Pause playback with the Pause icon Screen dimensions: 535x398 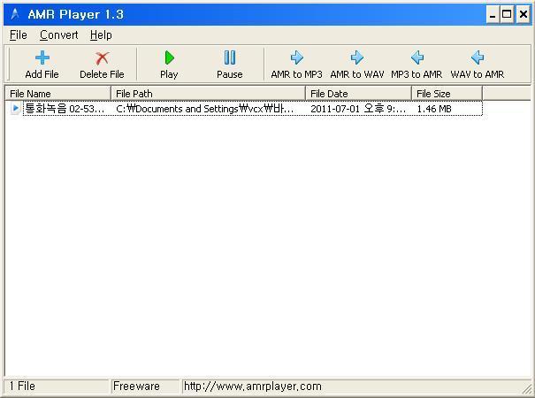[x=230, y=57]
